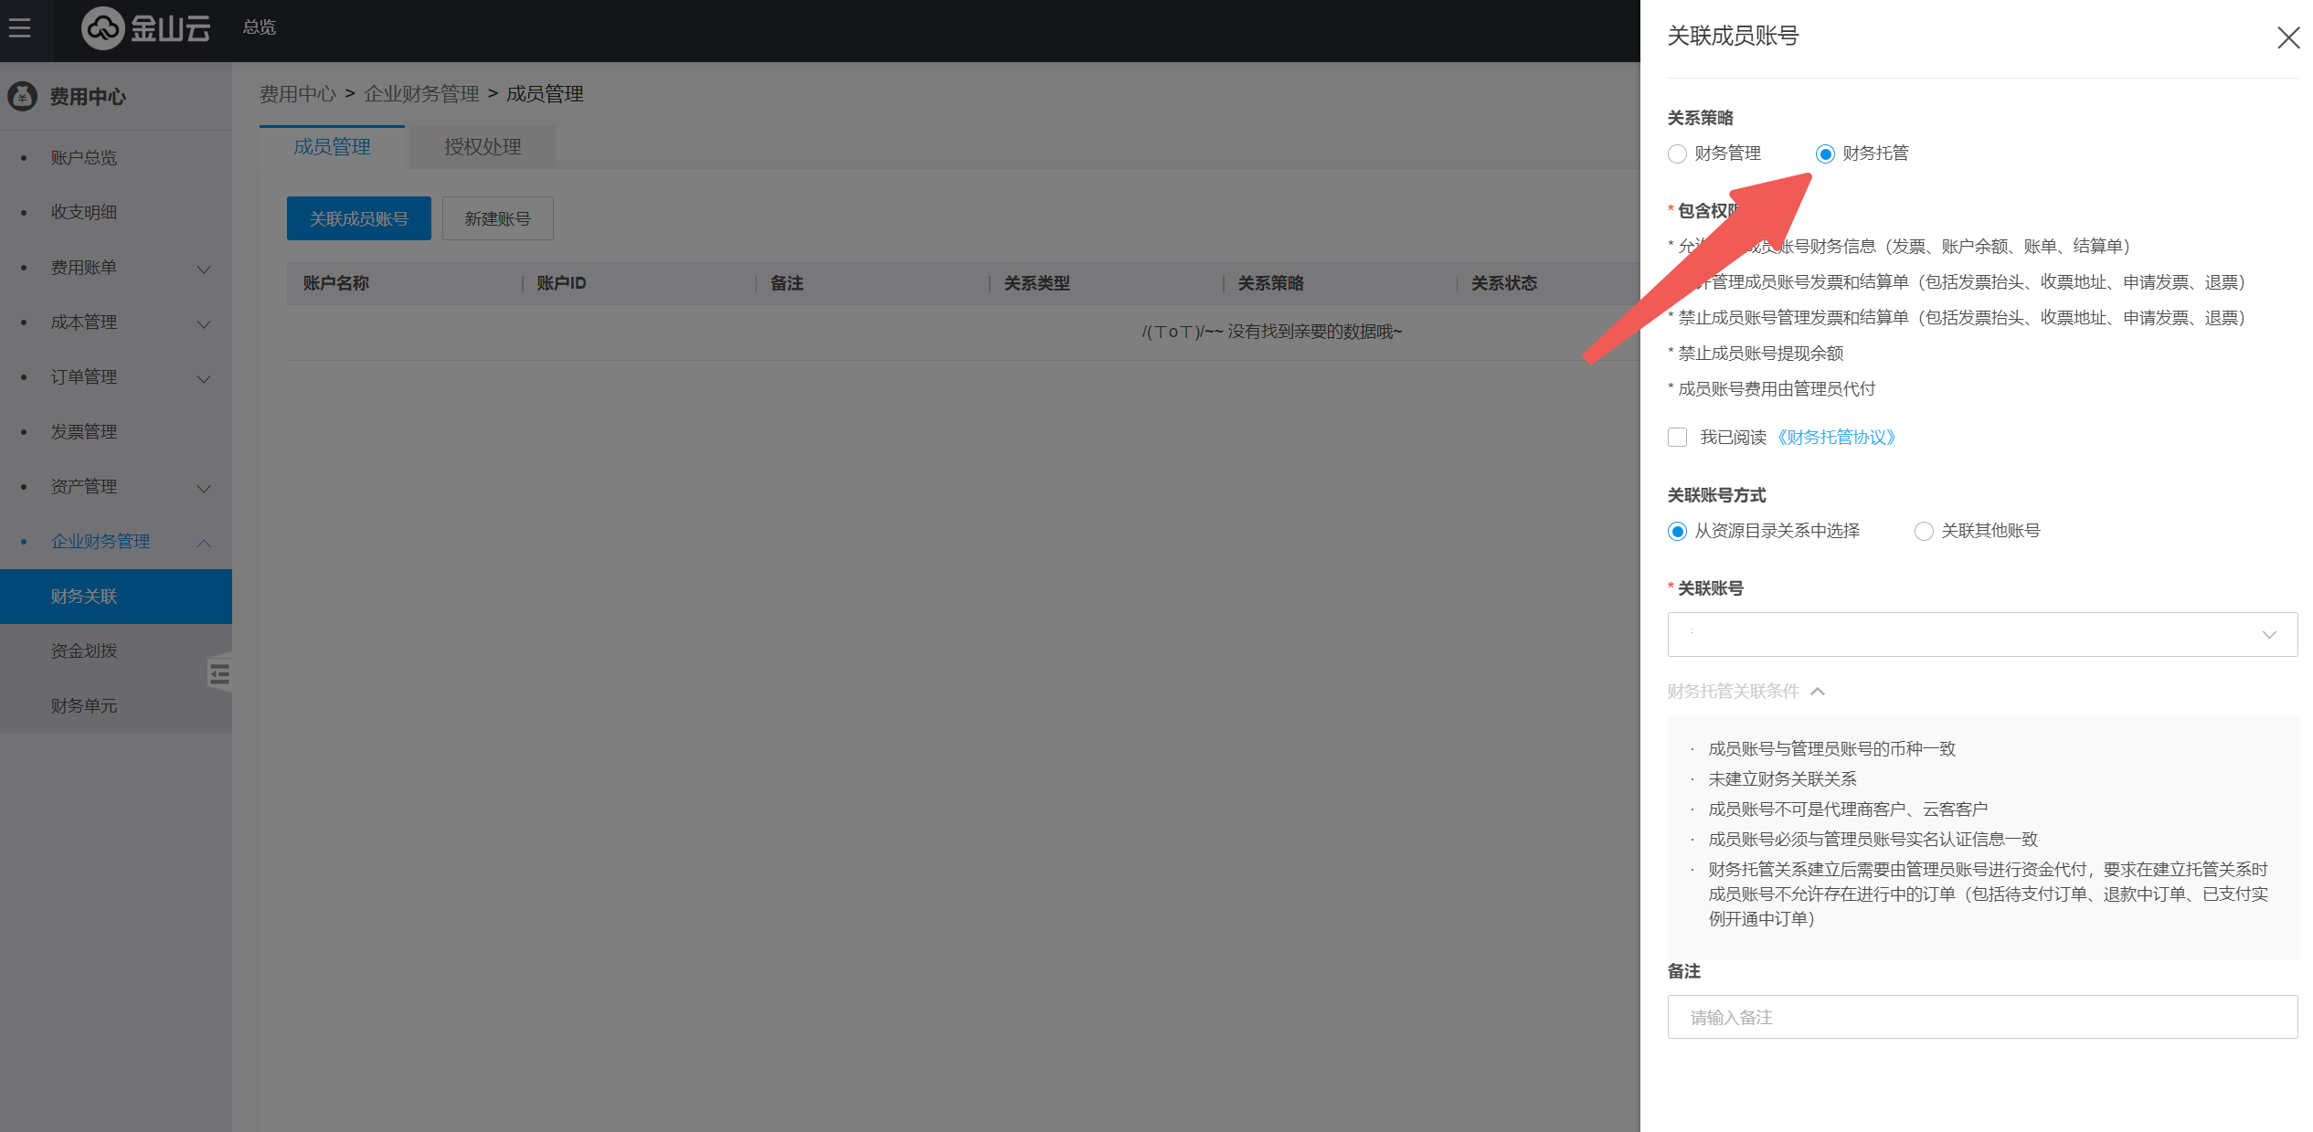
Task: Click the 费用中心 money bag icon
Action: [23, 96]
